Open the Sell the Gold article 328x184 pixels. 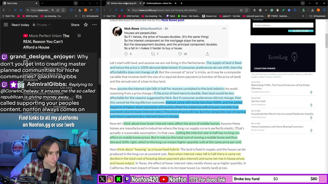pyautogui.click(x=258, y=101)
